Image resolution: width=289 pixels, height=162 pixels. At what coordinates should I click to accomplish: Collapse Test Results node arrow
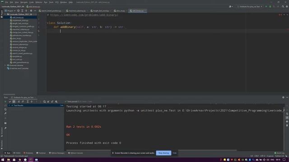(x=9, y=105)
